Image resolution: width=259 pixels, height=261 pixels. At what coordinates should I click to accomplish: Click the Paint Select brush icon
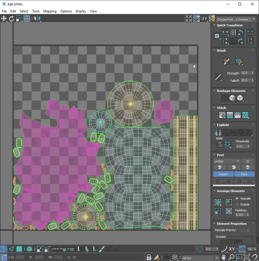[102, 249]
